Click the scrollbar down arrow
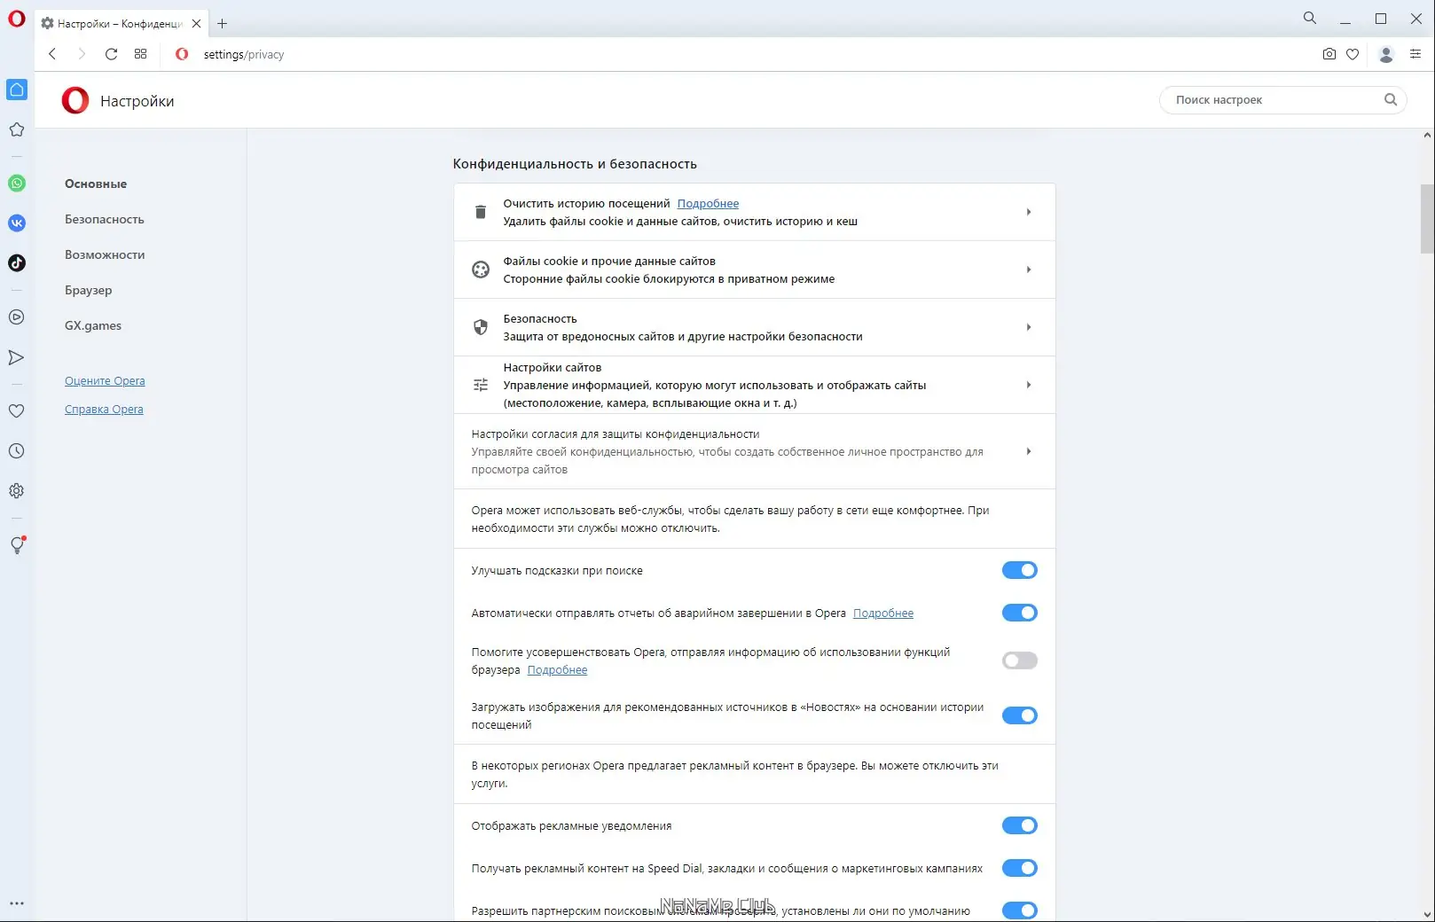Viewport: 1435px width, 922px height. pyautogui.click(x=1427, y=914)
